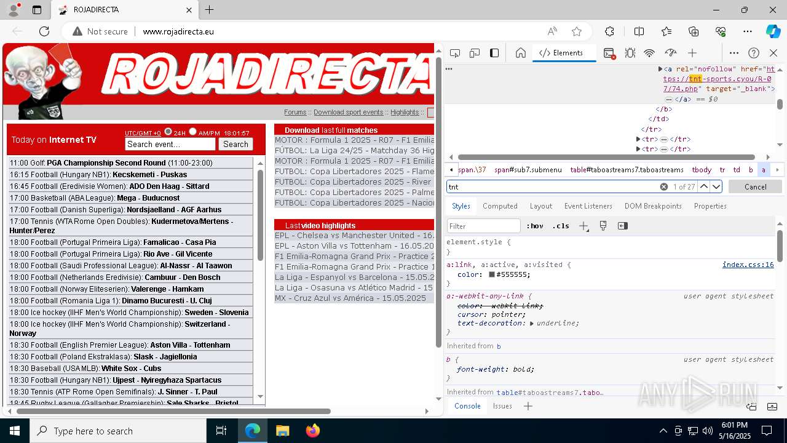This screenshot has width=787, height=443.
Task: Open the Network wifi icon tool
Action: pos(649,53)
